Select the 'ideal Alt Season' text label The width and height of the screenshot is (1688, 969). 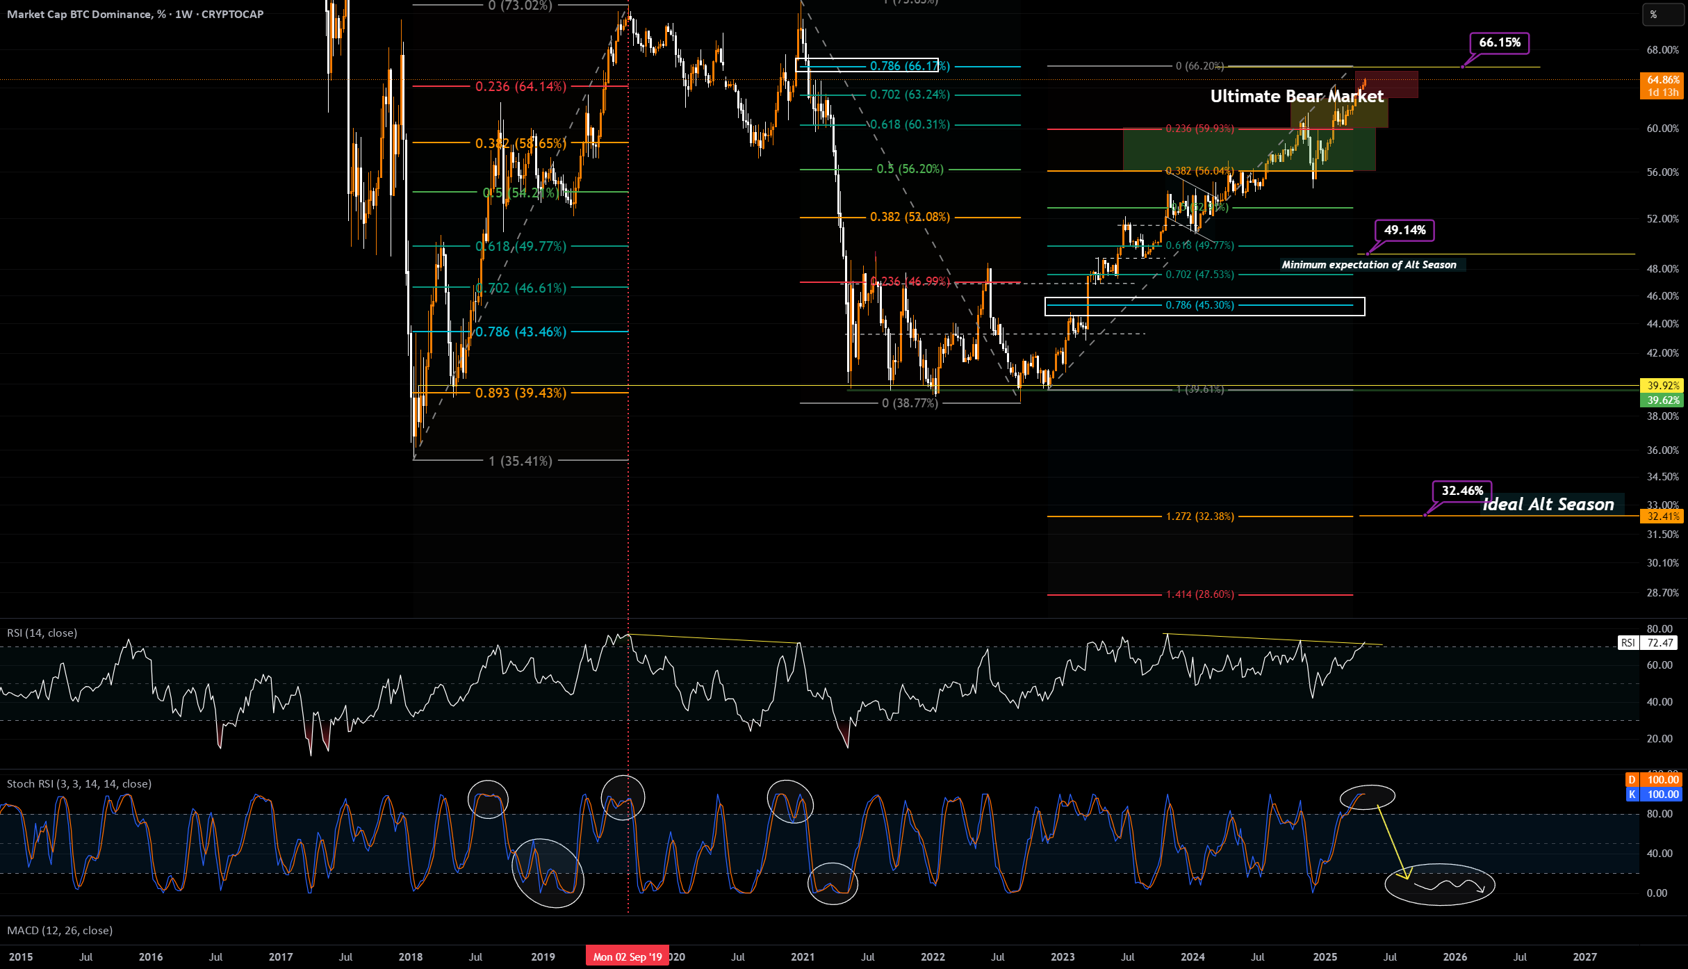point(1548,504)
